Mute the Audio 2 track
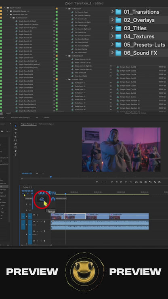 pyautogui.click(x=38, y=231)
